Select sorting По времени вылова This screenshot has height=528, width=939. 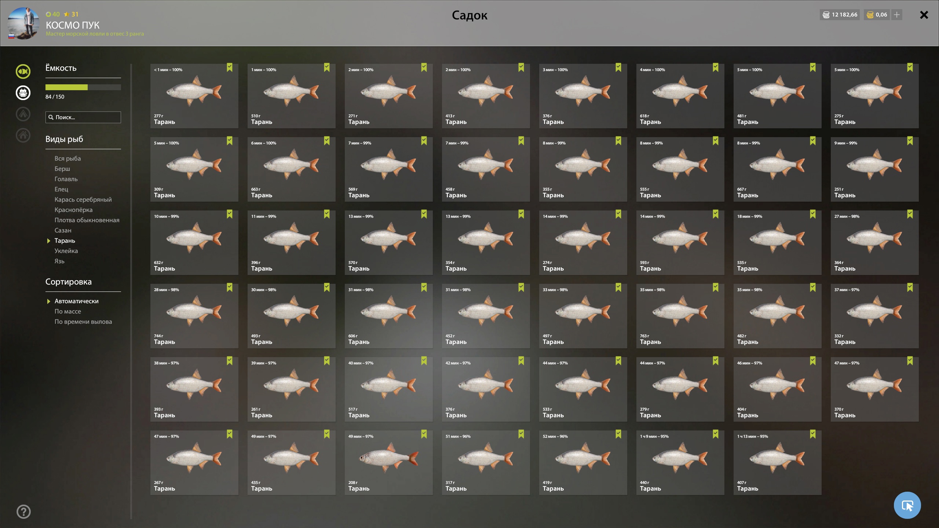(x=83, y=322)
